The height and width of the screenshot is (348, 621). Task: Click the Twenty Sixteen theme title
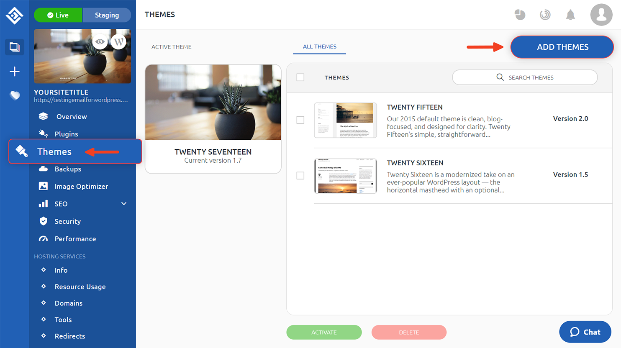(x=415, y=163)
